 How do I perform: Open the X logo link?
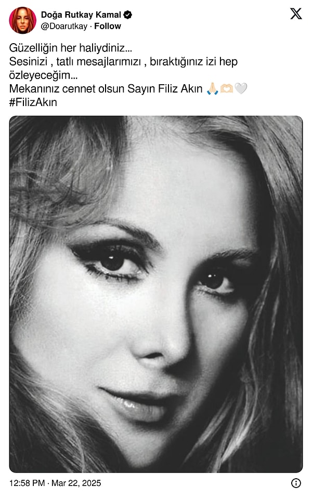(296, 14)
